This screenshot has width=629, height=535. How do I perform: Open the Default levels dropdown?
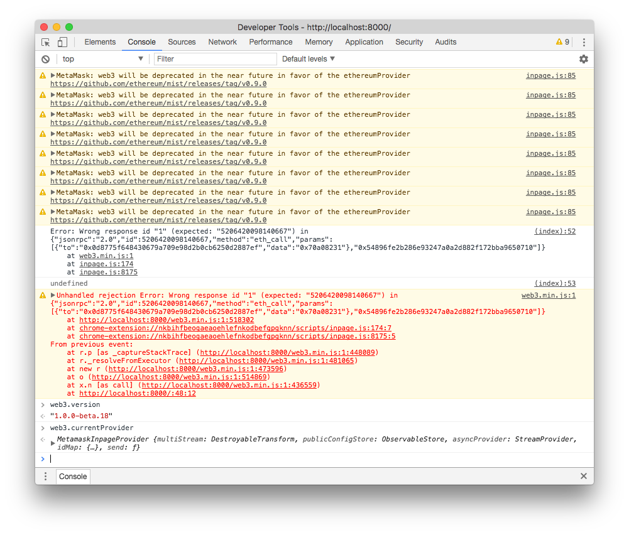[308, 59]
